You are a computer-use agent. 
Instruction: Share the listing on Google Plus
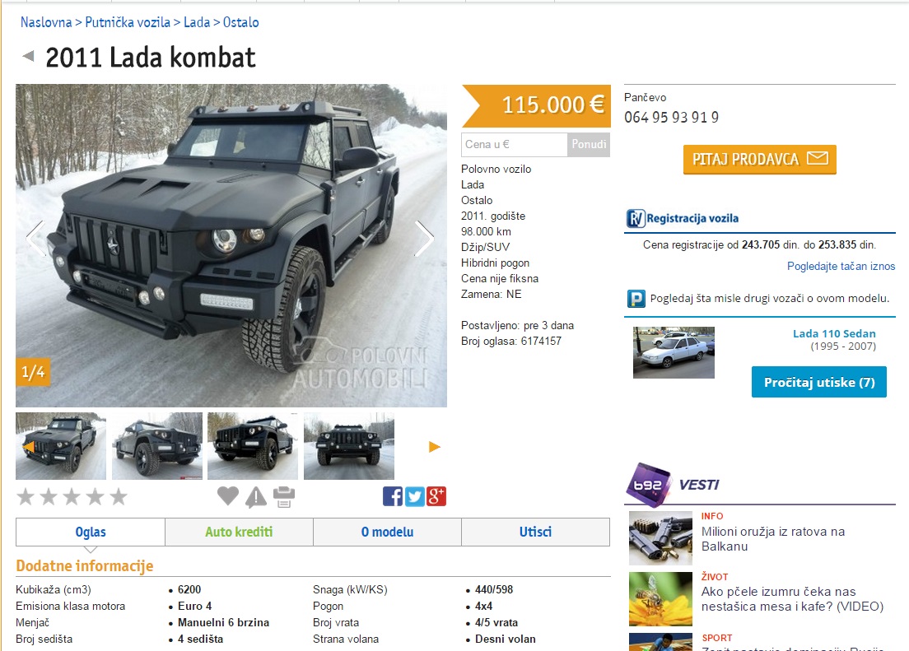[436, 496]
